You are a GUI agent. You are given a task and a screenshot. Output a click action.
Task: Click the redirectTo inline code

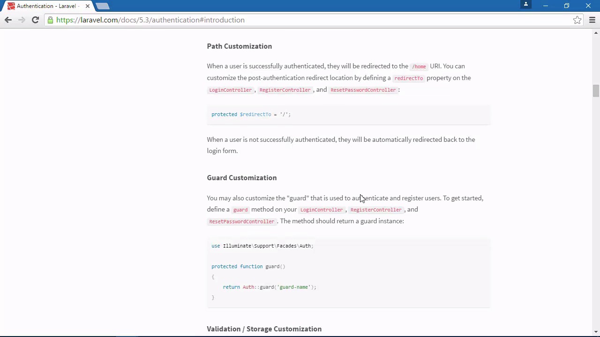pos(408,78)
